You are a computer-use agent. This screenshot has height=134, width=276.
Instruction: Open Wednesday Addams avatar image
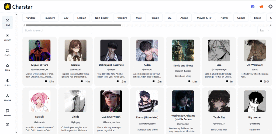click(x=183, y=101)
